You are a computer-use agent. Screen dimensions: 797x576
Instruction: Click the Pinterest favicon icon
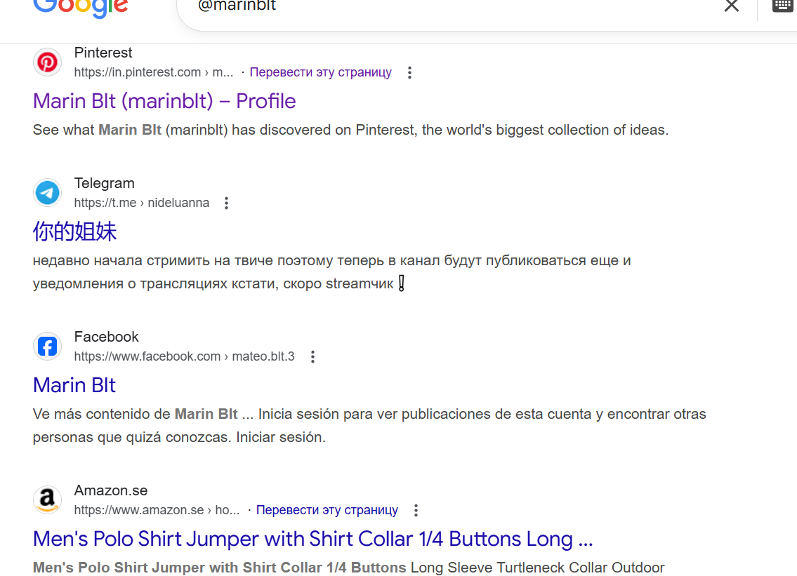pyautogui.click(x=47, y=62)
